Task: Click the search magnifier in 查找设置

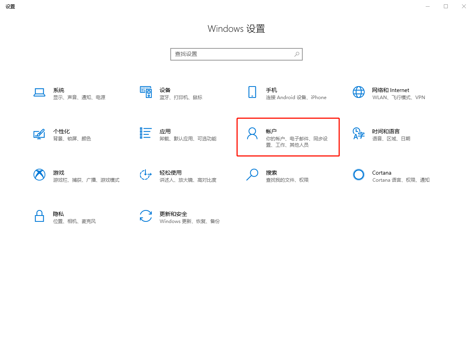Action: coord(296,54)
